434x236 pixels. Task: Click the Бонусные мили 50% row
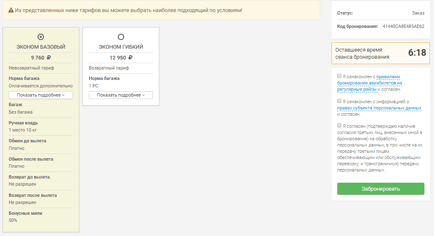(41, 217)
